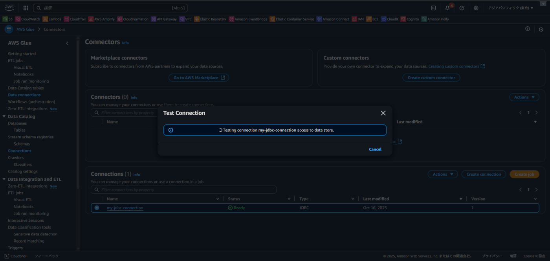The image size is (550, 261).
Task: Open Connectors section Actions dropdown
Action: (x=524, y=97)
